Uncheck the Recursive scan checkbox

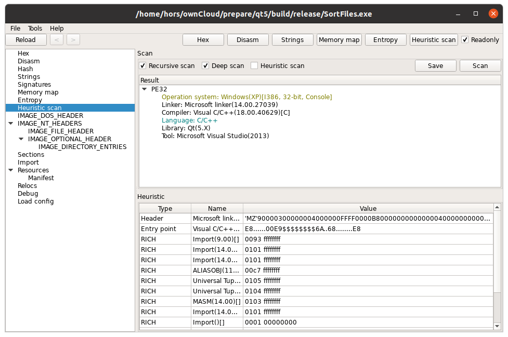pyautogui.click(x=142, y=65)
